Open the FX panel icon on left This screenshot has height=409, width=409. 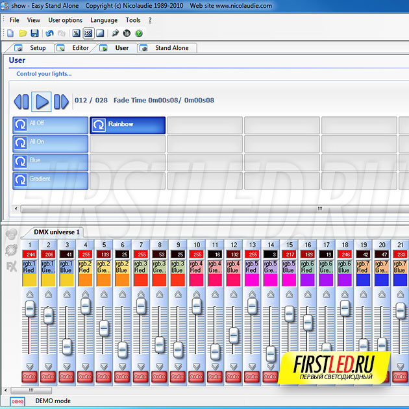11,266
